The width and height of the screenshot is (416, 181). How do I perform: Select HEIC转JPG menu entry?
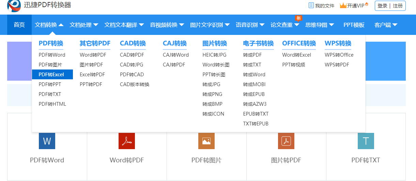(x=214, y=55)
